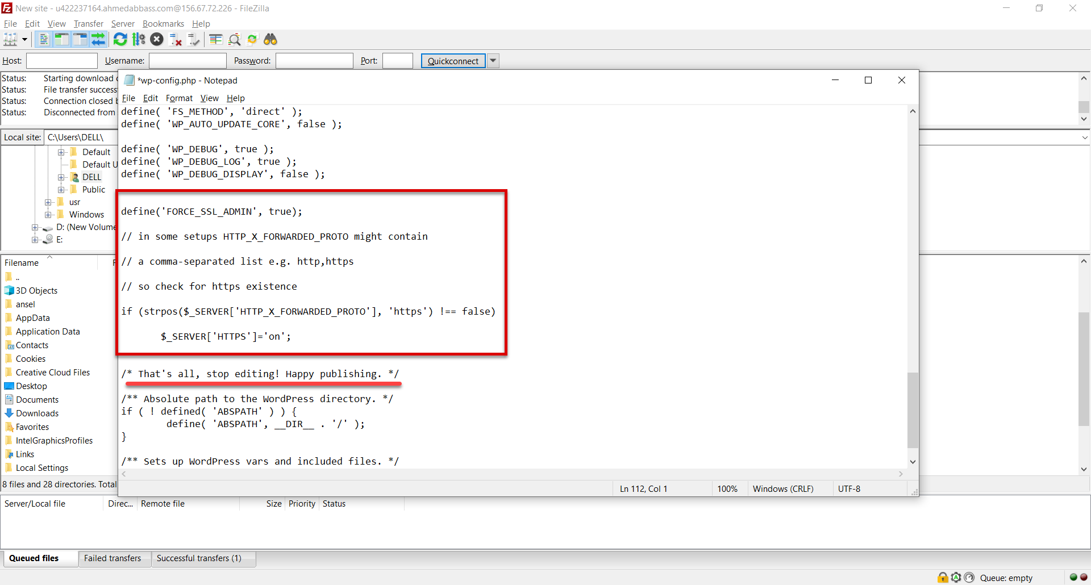1091x585 pixels.
Task: Click the Host input field
Action: [62, 61]
